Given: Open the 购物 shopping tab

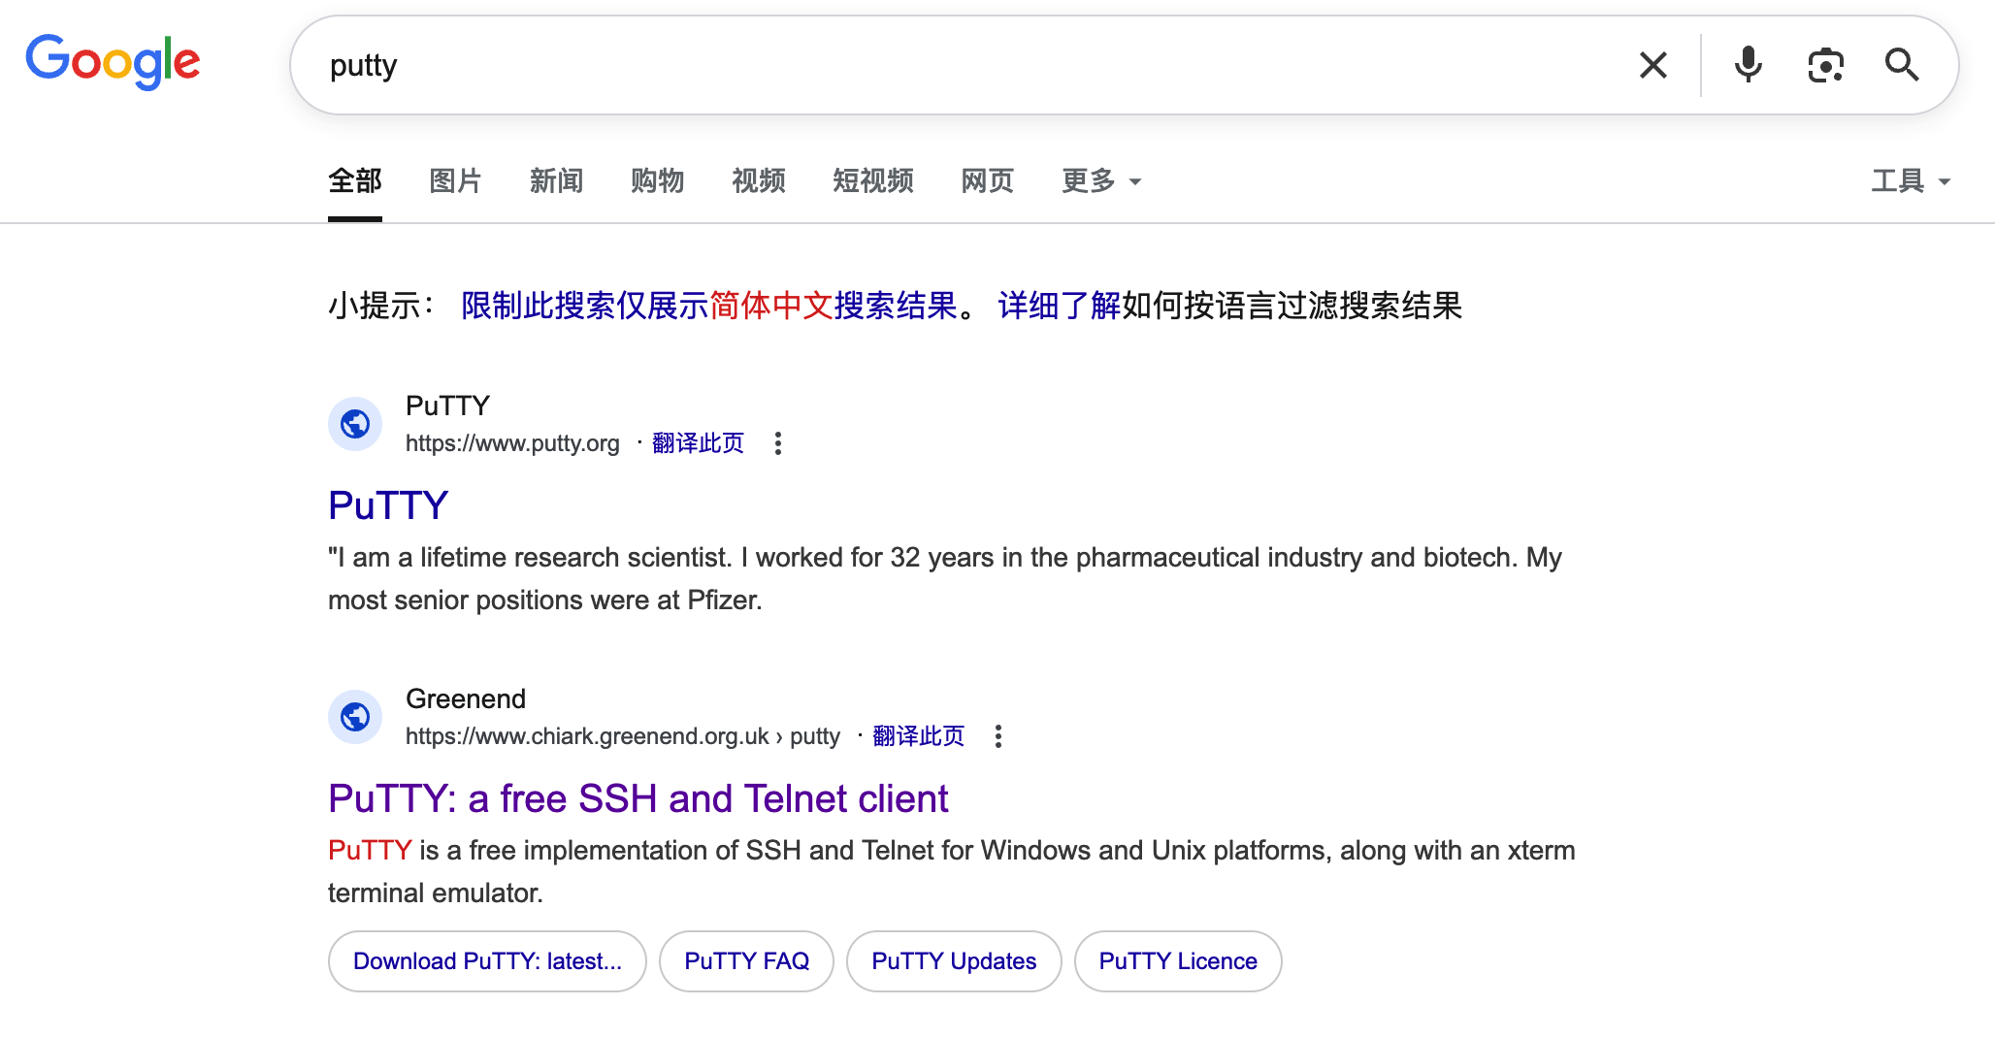Looking at the screenshot, I should 657,181.
